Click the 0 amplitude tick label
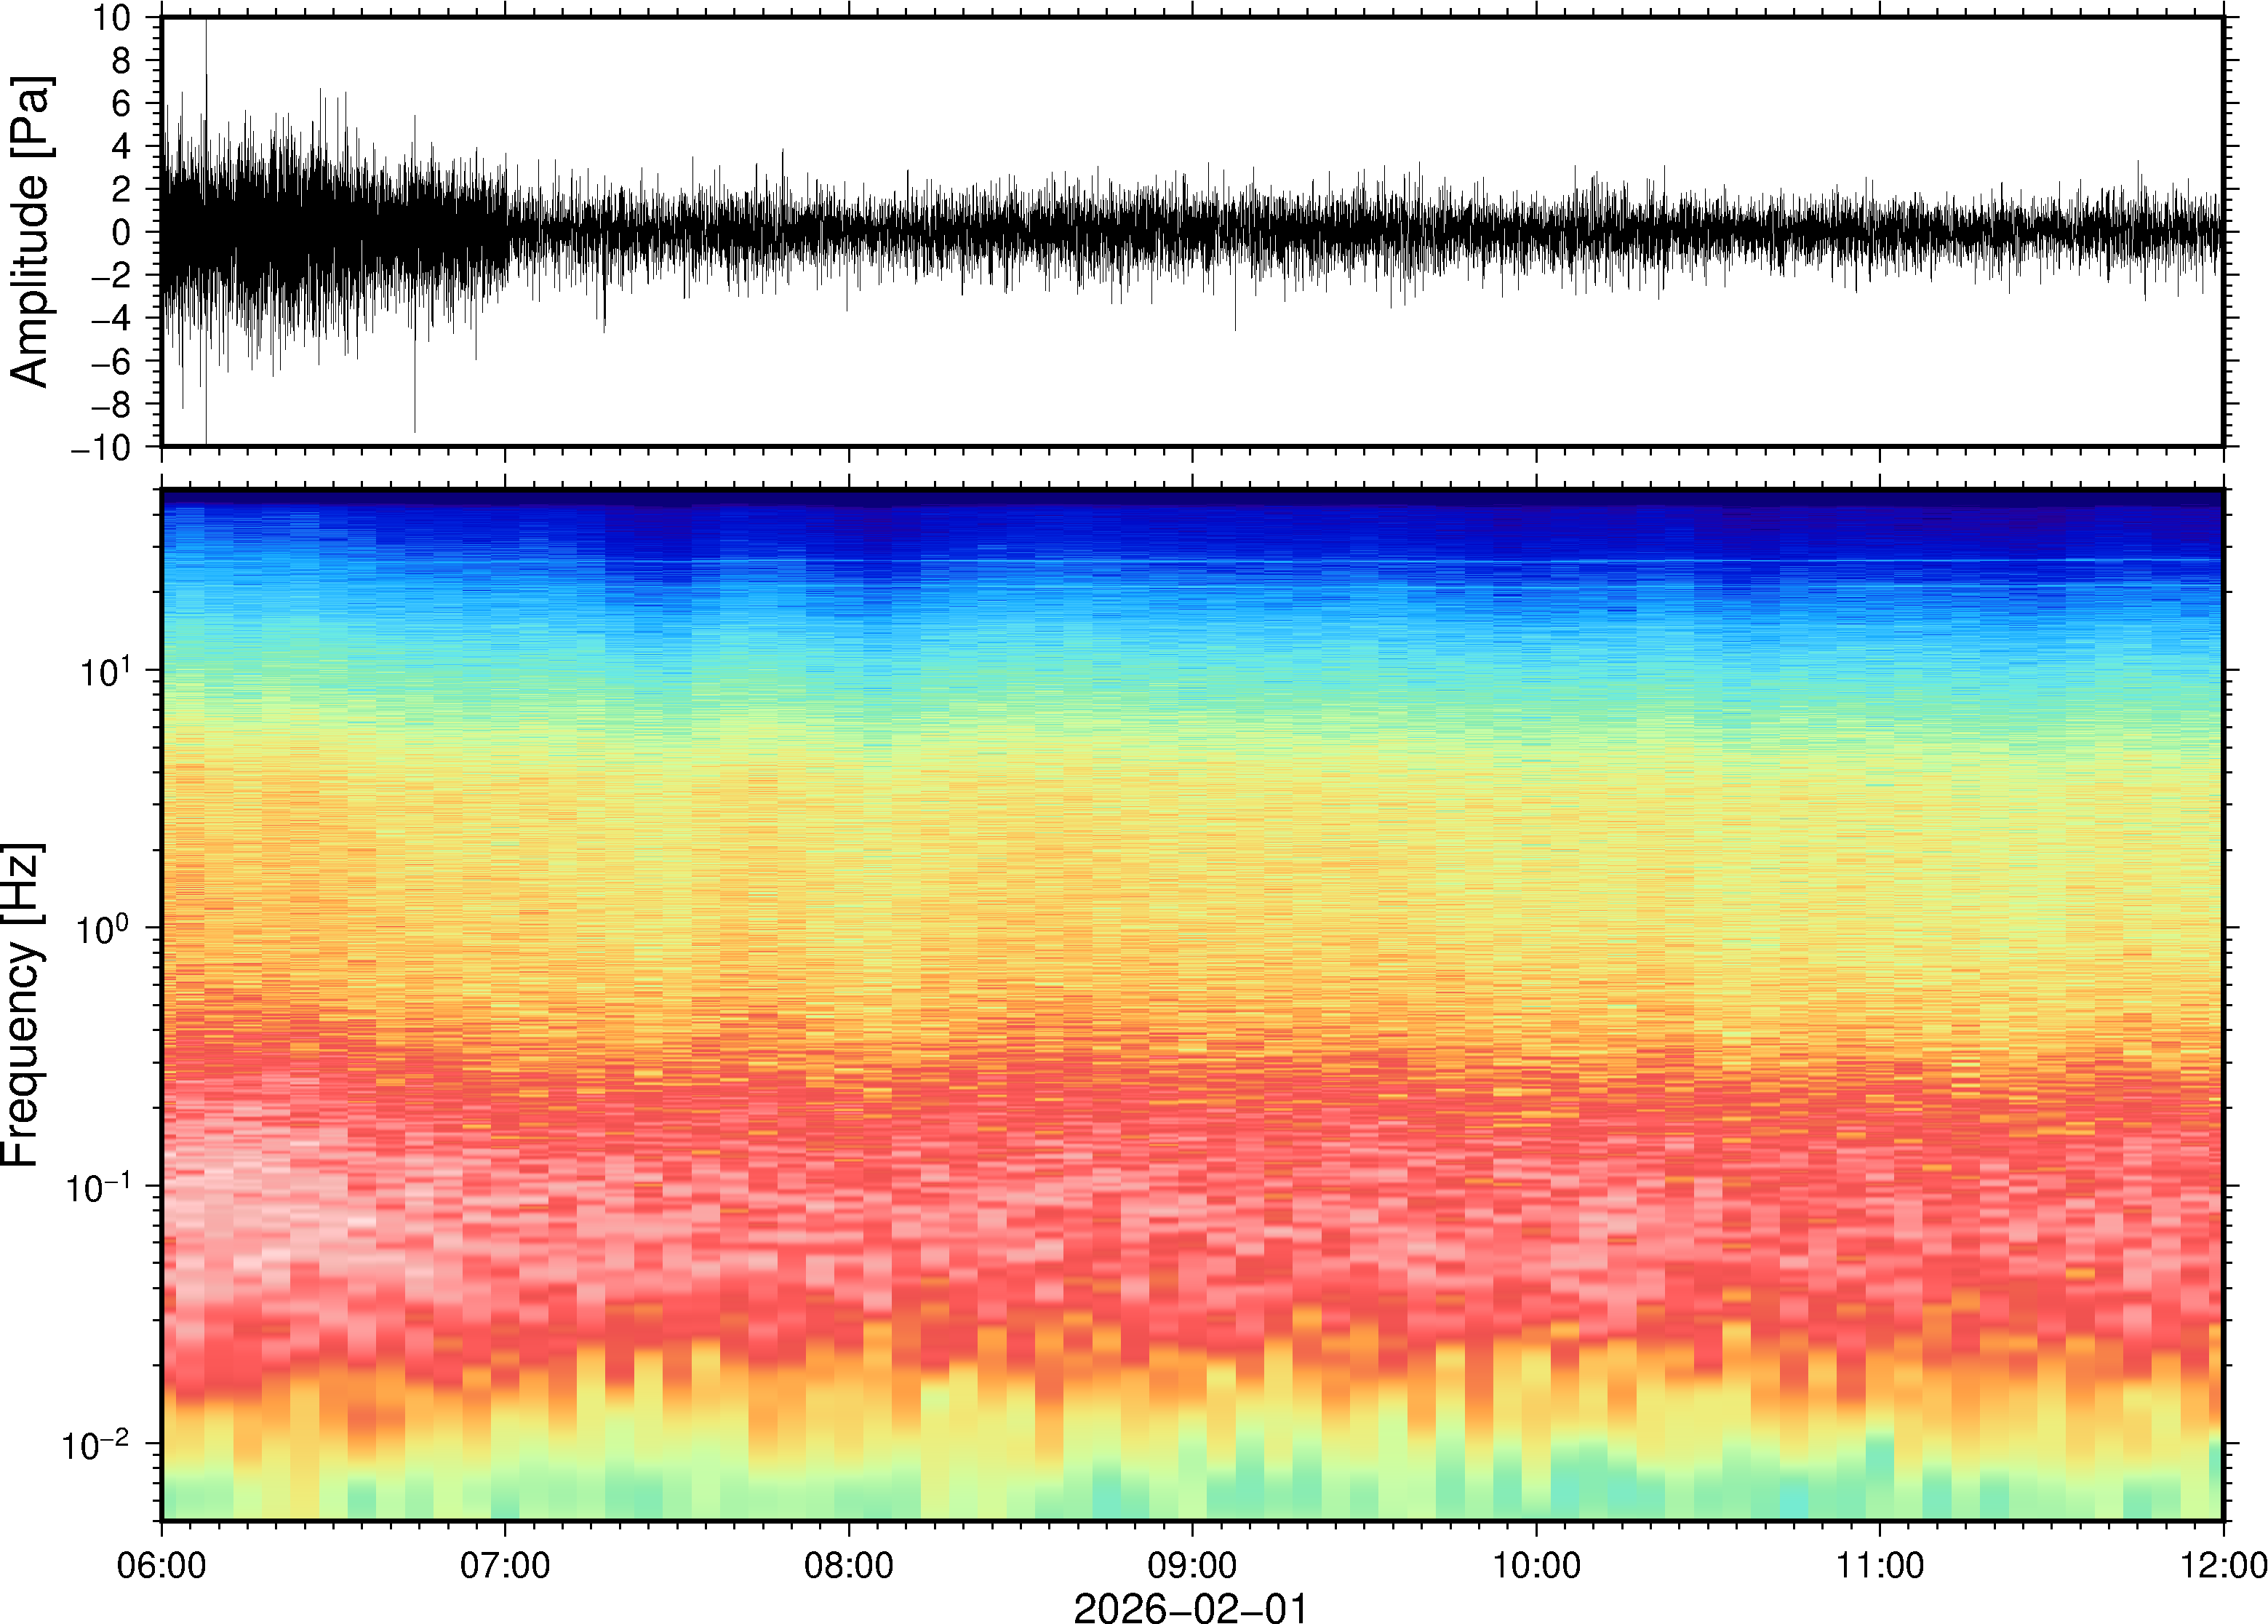 point(121,232)
